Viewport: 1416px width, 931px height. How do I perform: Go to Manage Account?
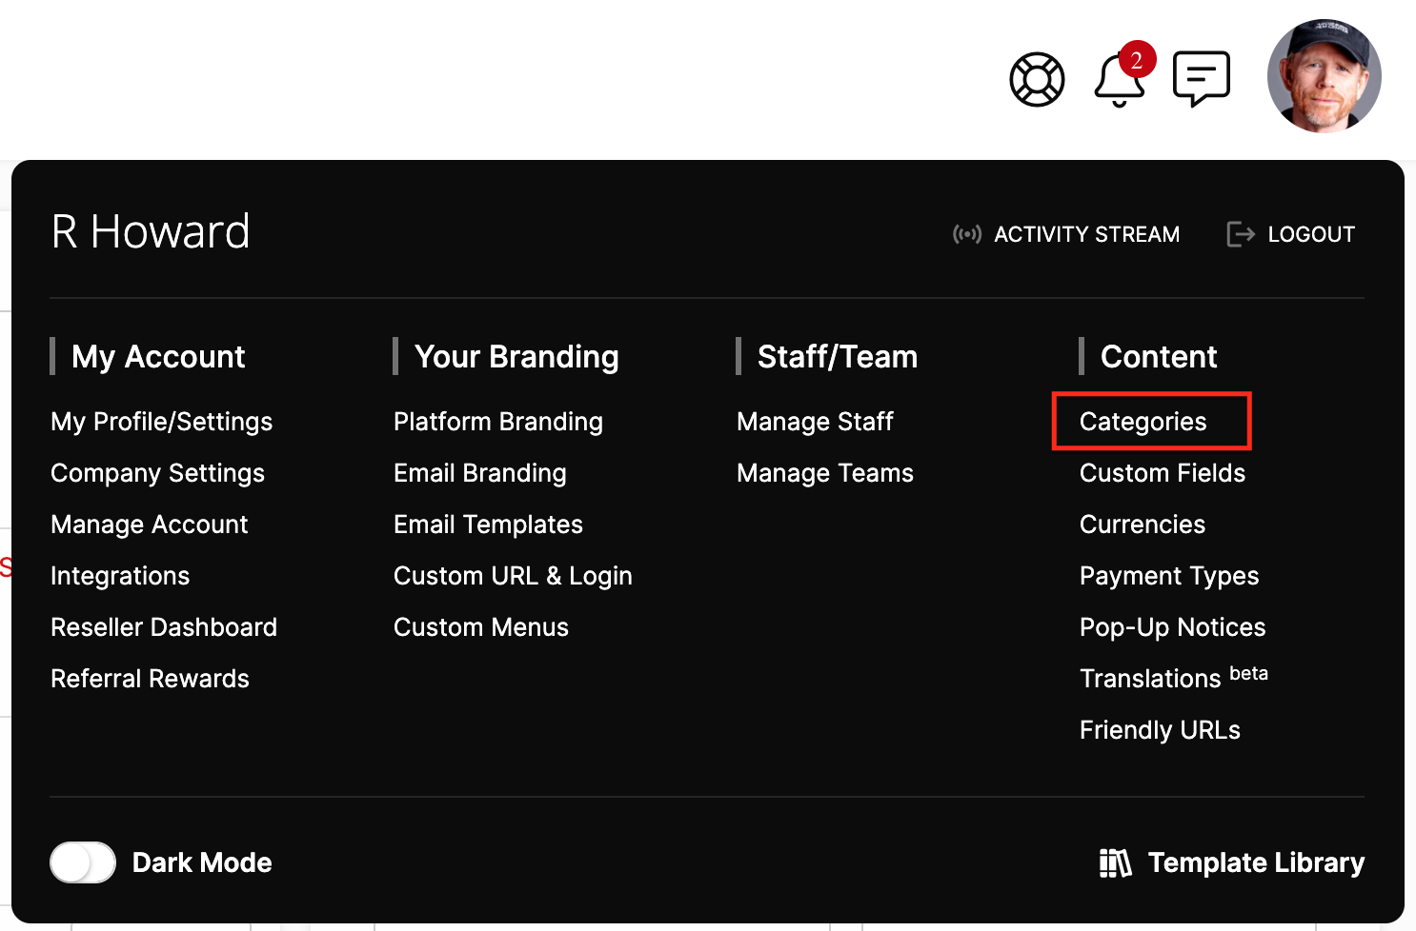coord(150,525)
